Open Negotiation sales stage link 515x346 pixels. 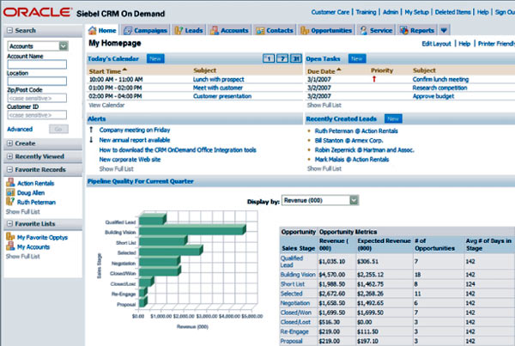(x=295, y=303)
